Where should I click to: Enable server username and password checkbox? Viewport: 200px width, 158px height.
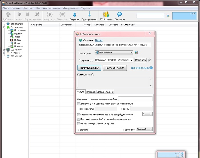tap(79, 104)
